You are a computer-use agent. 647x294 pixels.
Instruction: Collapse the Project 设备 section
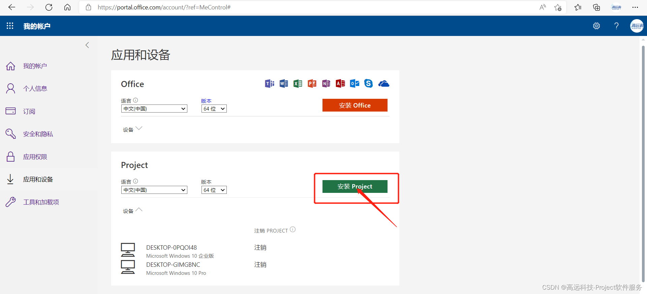tap(133, 211)
